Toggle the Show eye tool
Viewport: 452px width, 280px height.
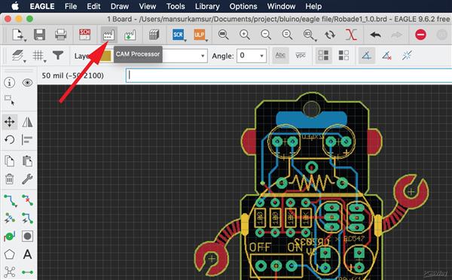click(27, 83)
